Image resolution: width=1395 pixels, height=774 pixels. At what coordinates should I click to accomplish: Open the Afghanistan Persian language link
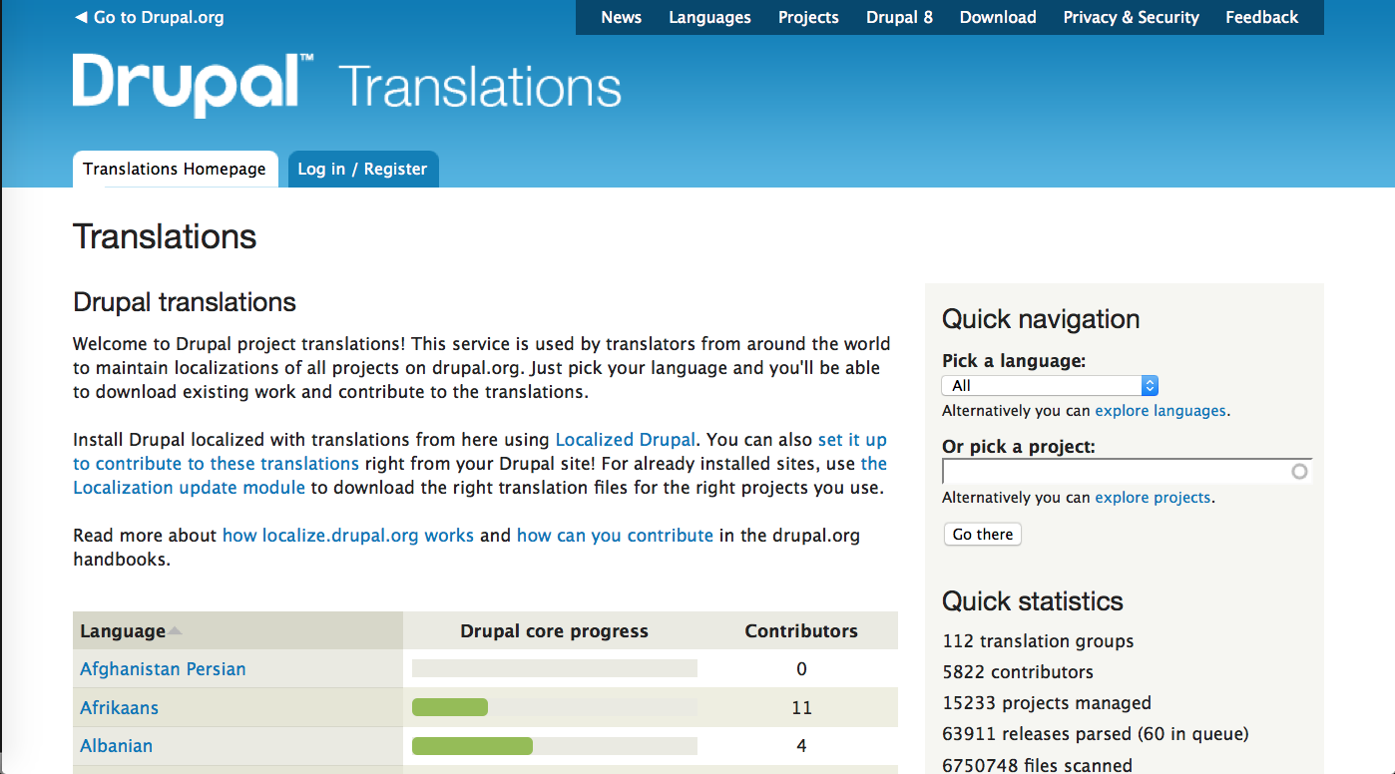(163, 668)
